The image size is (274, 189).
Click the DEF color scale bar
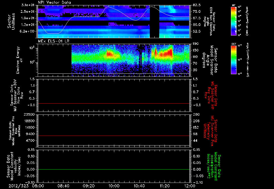pyautogui.click(x=234, y=60)
